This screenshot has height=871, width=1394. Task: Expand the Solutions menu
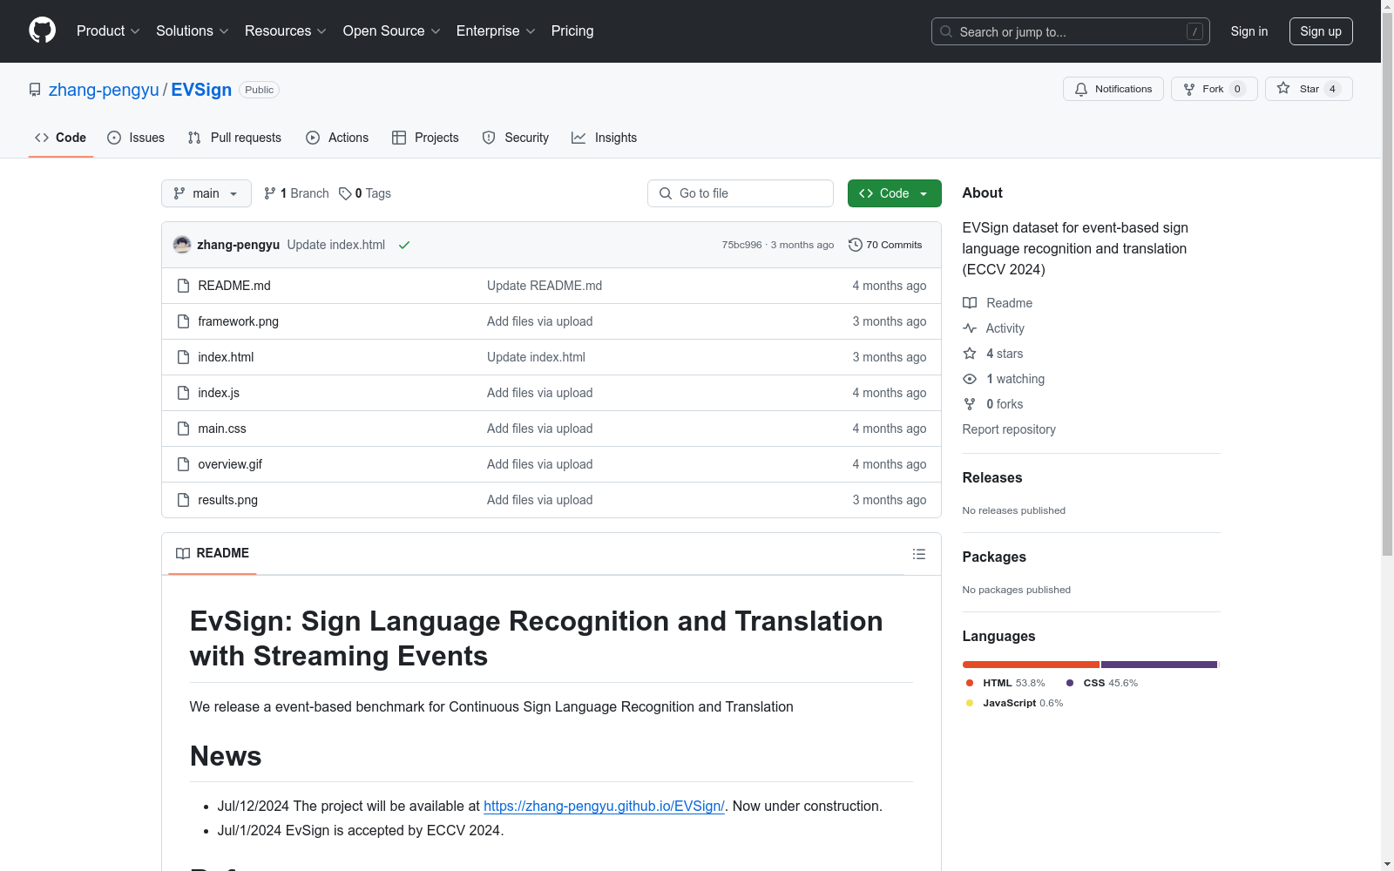pos(193,30)
